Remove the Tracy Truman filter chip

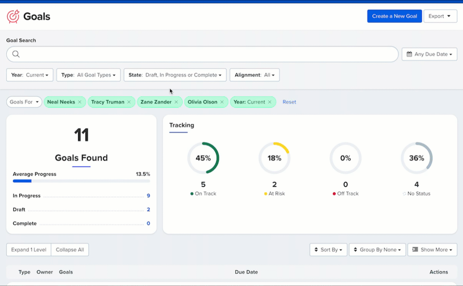coord(129,102)
